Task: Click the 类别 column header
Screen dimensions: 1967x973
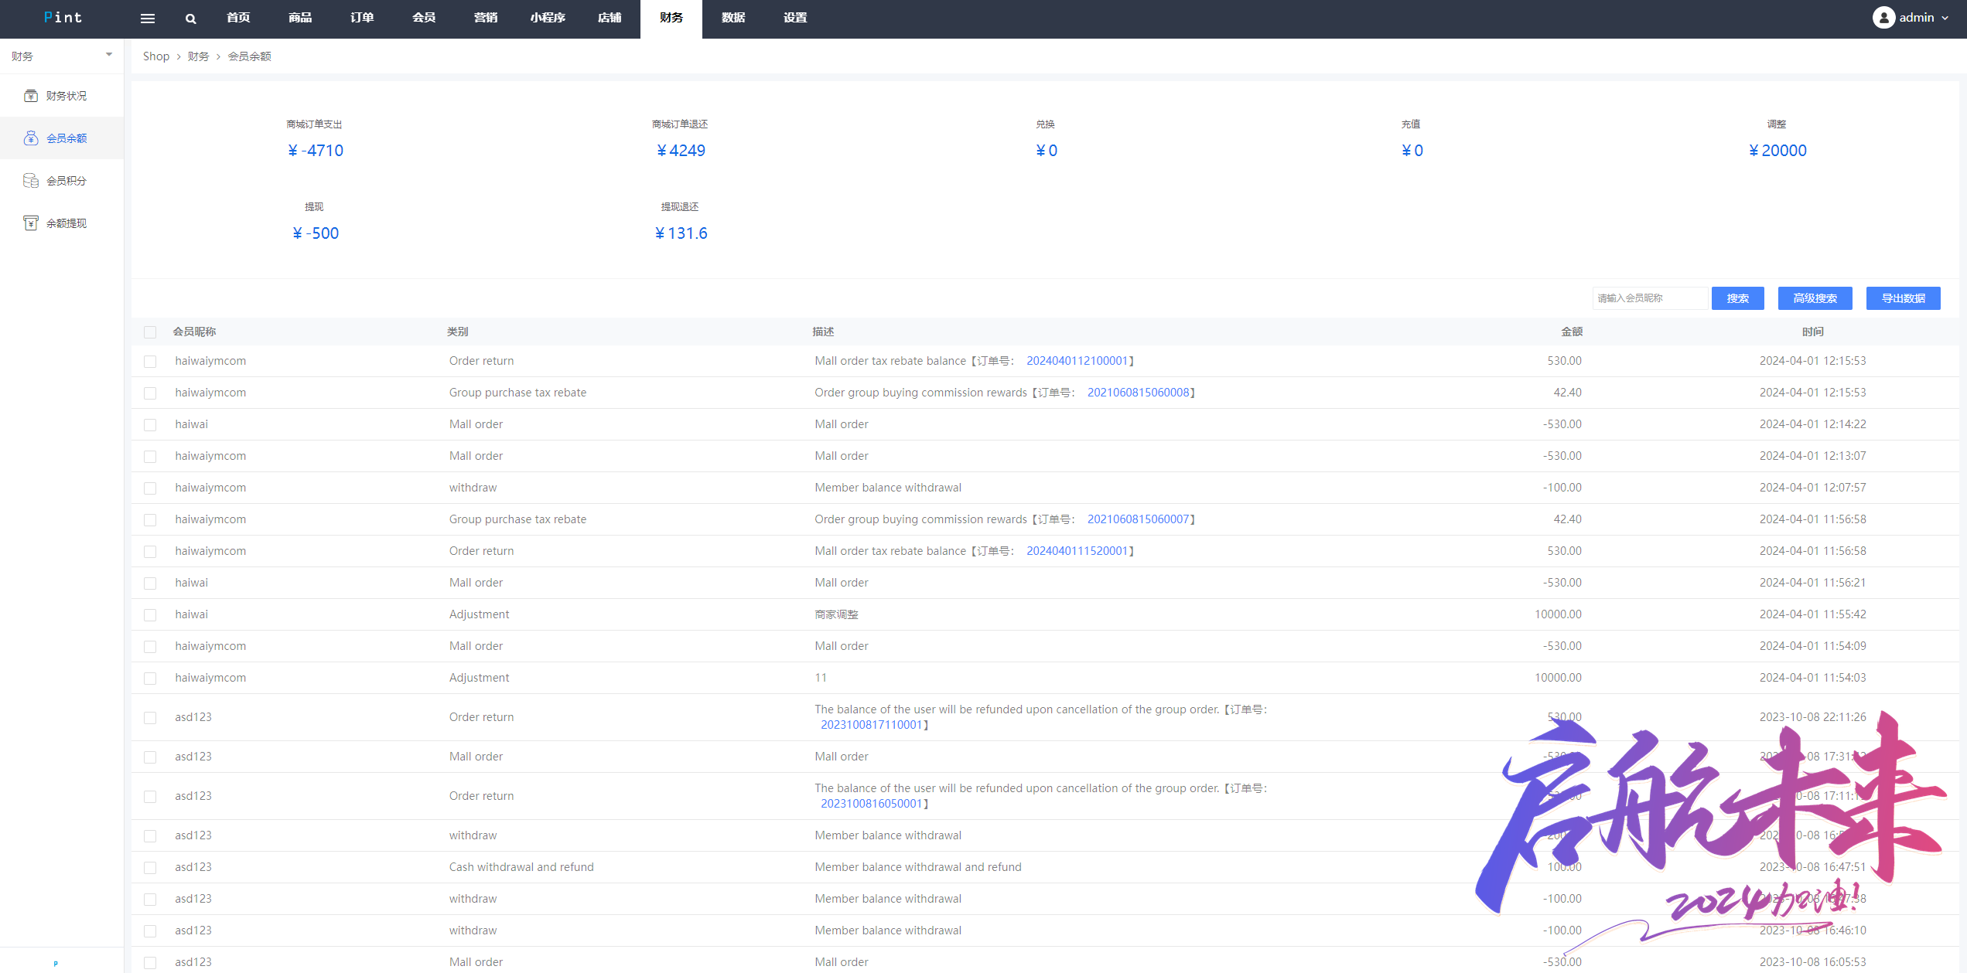Action: pos(457,332)
